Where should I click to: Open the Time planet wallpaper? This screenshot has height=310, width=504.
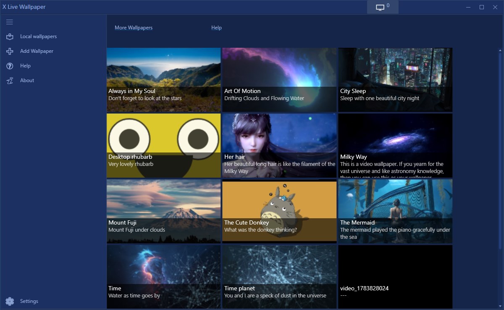coord(279,276)
